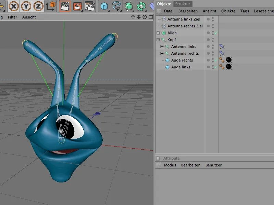This screenshot has height=205, width=274.
Task: Switch to Struktur tab
Action: coord(183,4)
